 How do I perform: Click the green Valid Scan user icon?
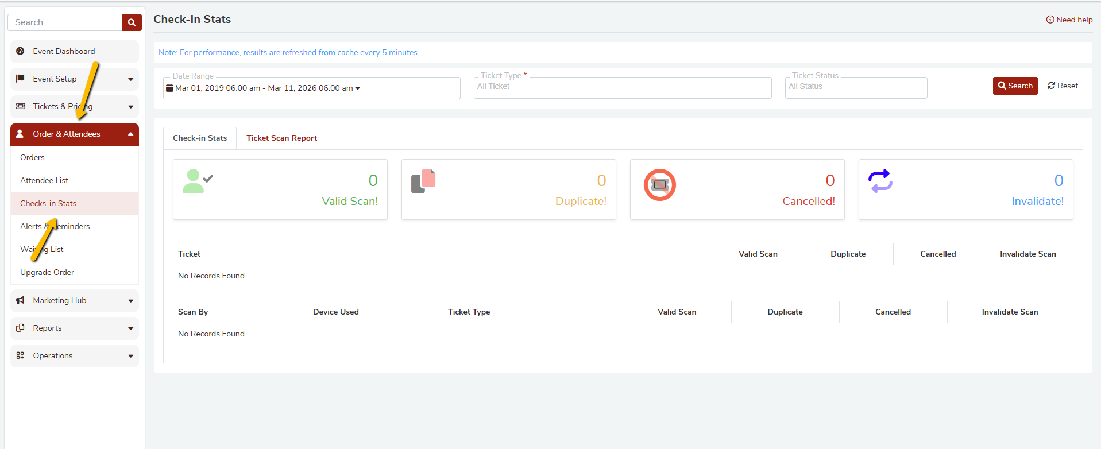pos(198,181)
